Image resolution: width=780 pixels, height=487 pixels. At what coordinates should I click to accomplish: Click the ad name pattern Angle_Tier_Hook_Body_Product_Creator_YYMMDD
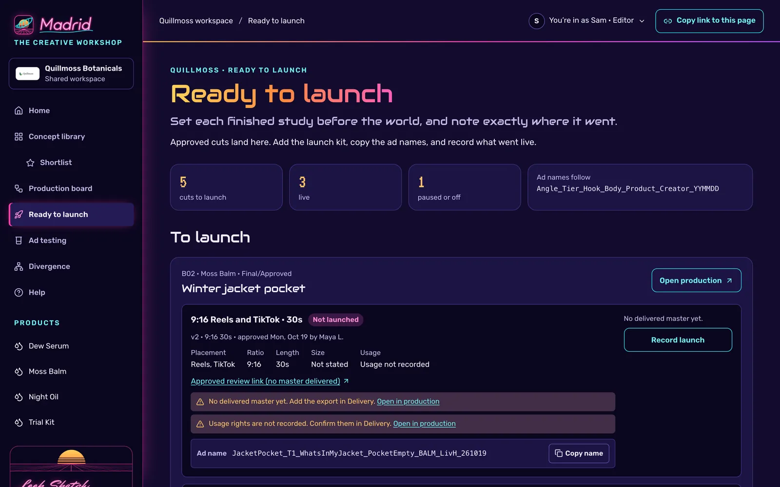[x=627, y=189]
